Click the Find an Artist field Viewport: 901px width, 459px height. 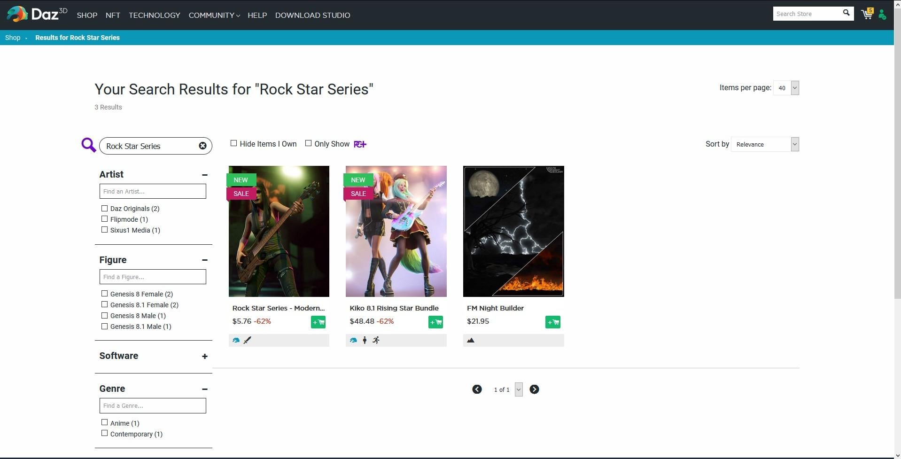153,191
